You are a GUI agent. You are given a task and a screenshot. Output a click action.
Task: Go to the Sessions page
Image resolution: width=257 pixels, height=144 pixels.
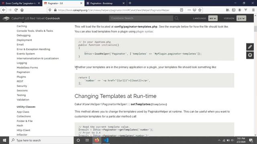pyautogui.click(x=22, y=90)
